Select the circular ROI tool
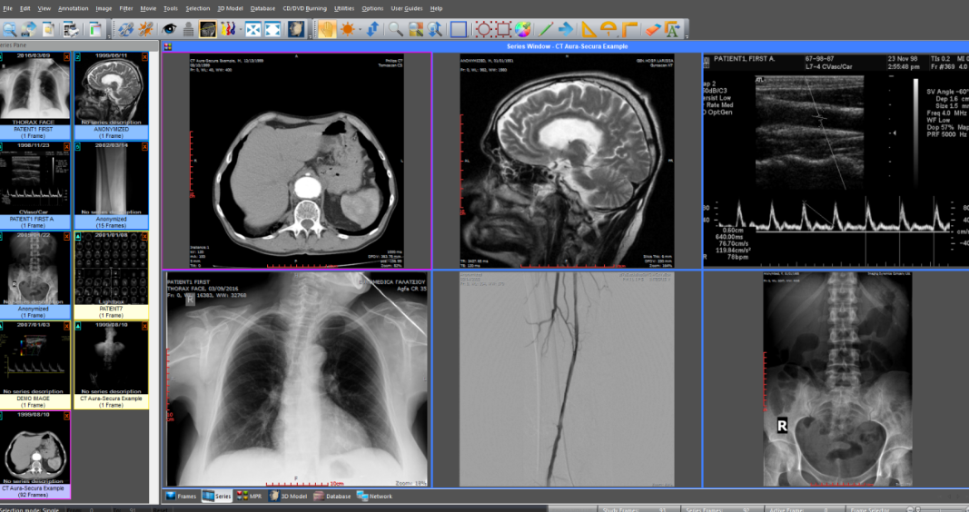 coord(483,29)
